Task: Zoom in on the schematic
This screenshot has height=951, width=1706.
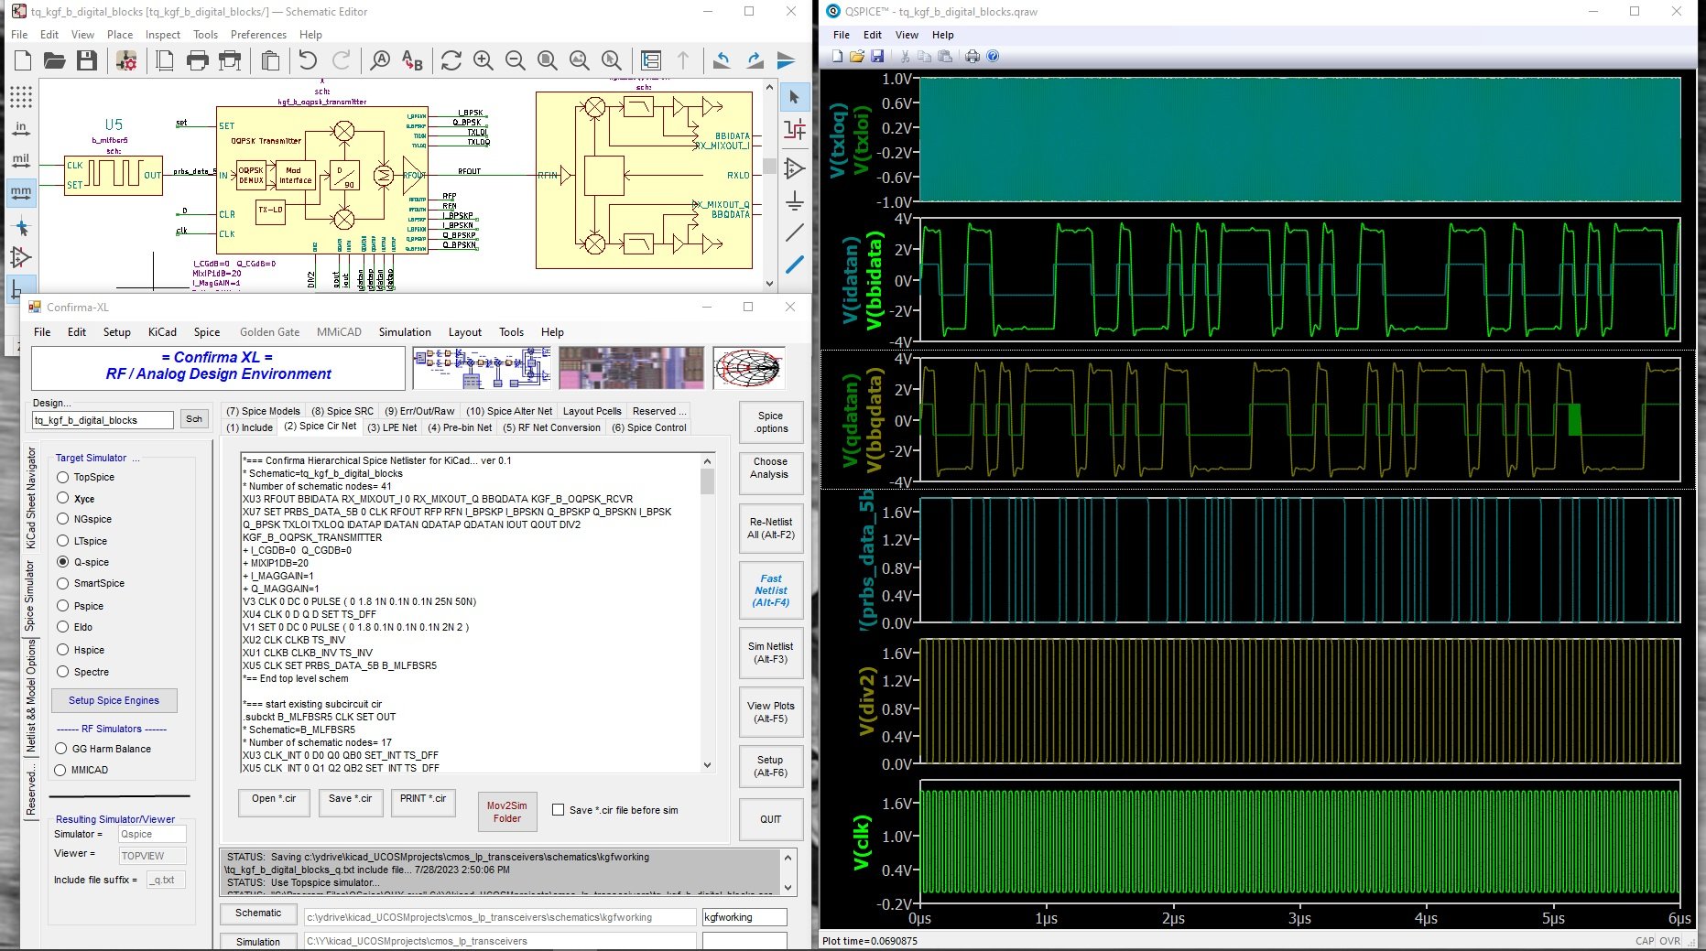Action: click(484, 61)
